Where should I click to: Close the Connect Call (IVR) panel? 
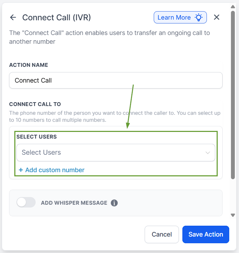pos(217,17)
